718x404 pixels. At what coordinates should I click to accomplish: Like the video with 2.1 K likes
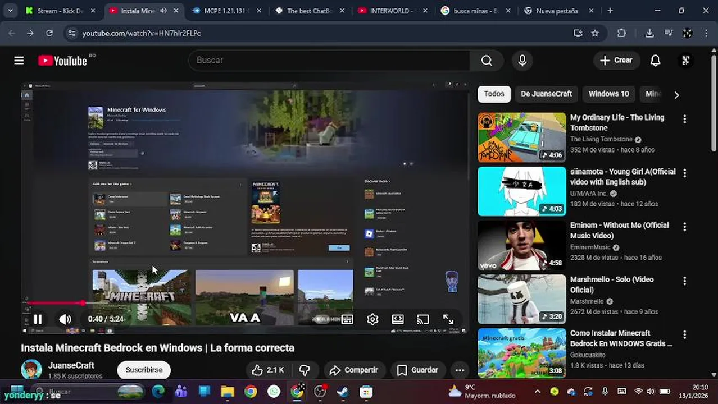[268, 370]
